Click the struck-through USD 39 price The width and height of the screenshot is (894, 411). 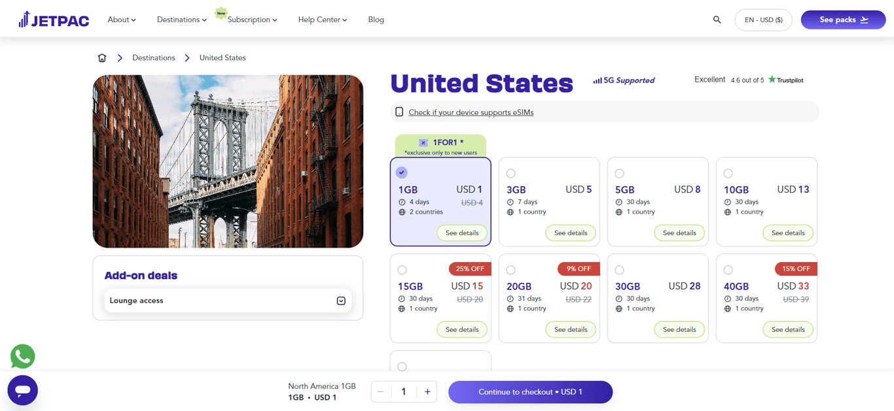point(796,299)
